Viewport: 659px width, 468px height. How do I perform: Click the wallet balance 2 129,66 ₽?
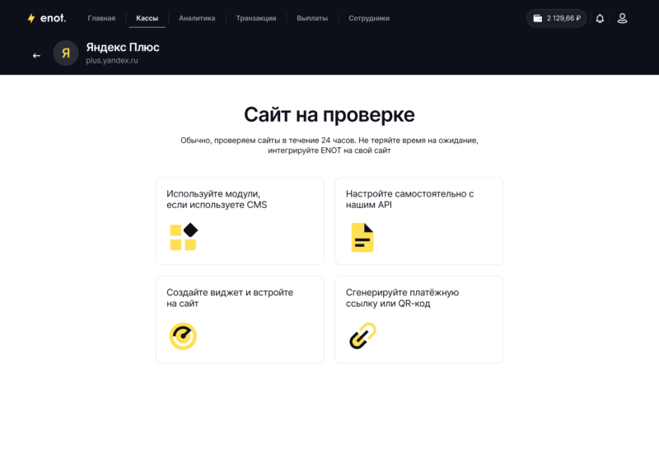click(x=557, y=18)
